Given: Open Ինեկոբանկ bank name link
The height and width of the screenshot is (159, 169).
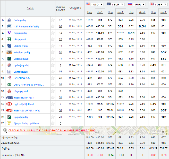Looking at the screenshot, I should point(20,40).
